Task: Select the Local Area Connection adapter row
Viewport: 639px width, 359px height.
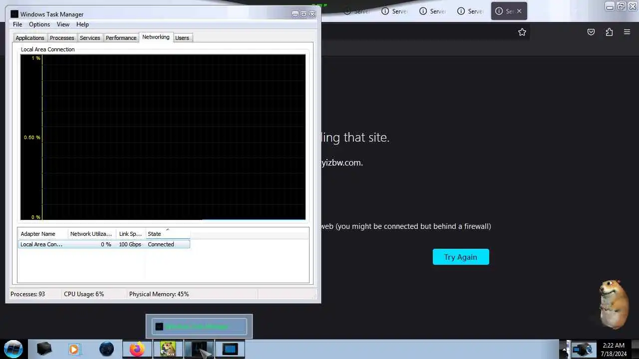Action: point(104,244)
